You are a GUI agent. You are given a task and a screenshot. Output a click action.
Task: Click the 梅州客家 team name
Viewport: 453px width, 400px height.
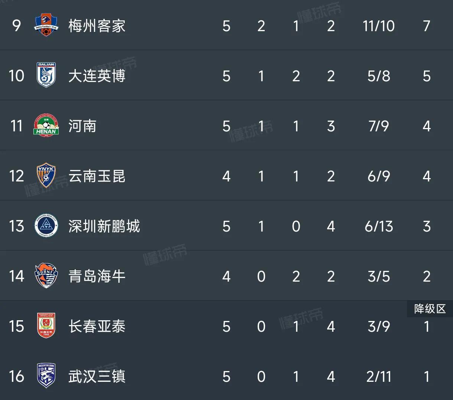click(x=97, y=25)
